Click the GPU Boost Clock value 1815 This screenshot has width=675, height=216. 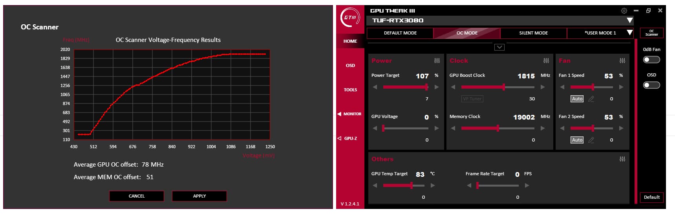tap(526, 76)
